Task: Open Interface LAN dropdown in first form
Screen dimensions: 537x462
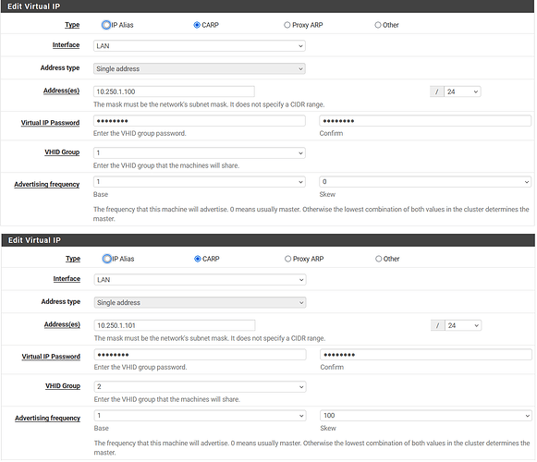Action: (x=200, y=46)
